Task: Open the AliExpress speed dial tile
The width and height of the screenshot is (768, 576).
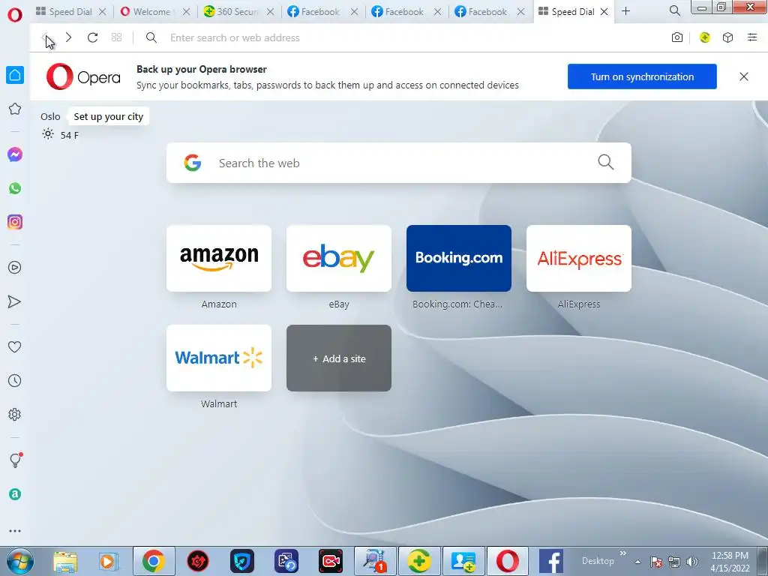Action: 579,258
